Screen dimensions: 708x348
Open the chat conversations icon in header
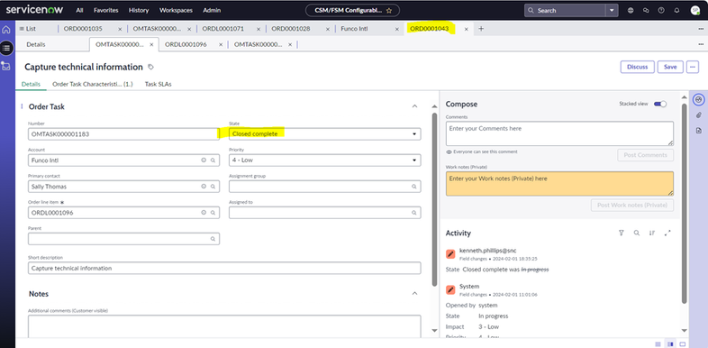point(646,10)
